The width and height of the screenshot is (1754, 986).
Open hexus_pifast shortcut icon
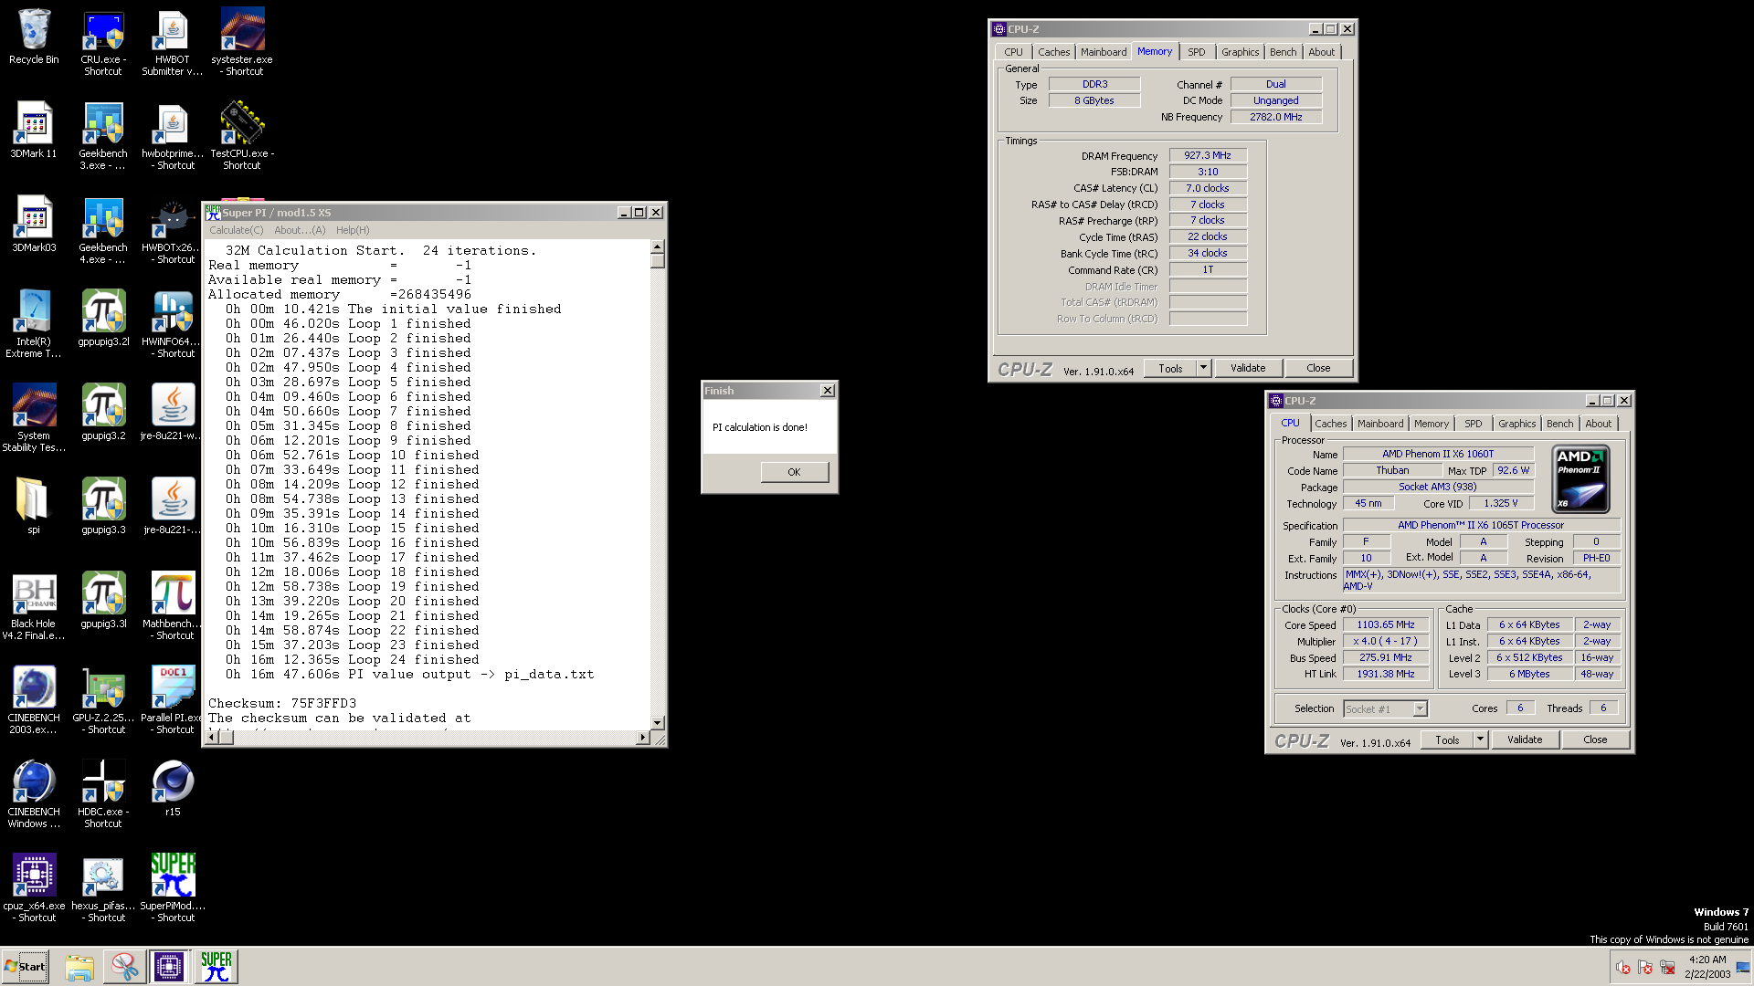tap(103, 888)
